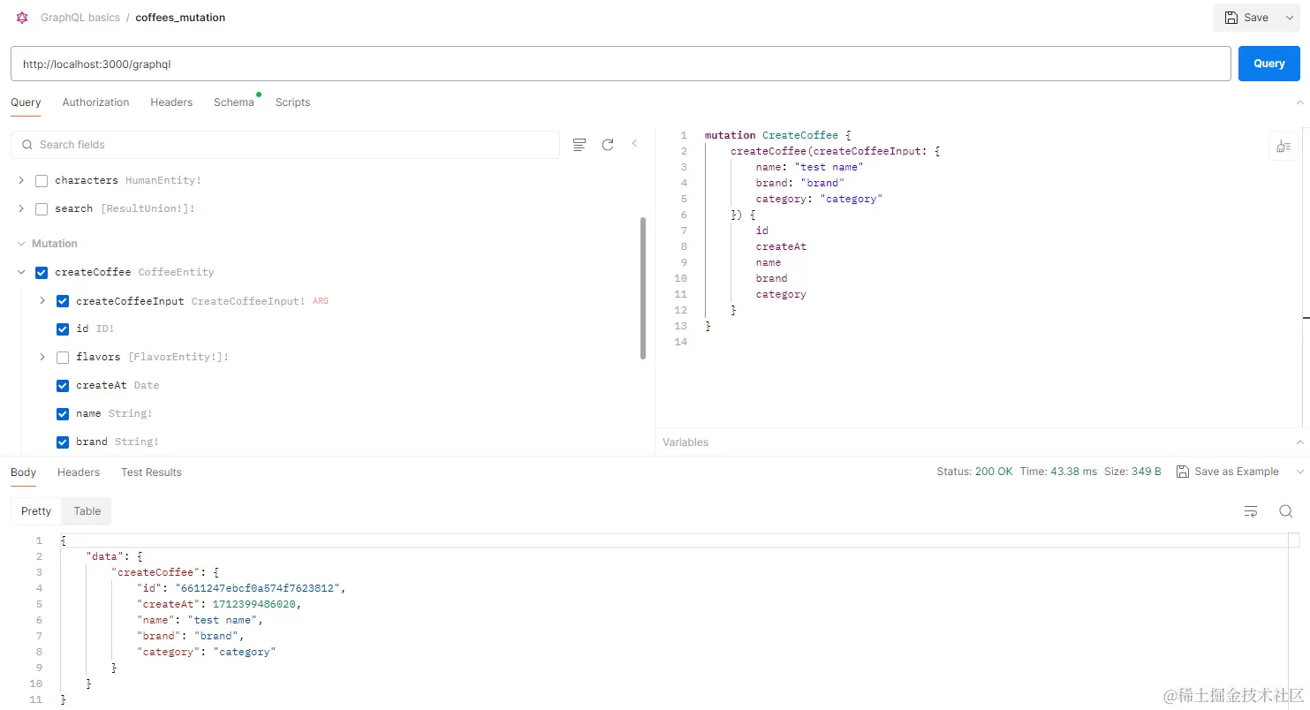Switch to the Query tab
The image size is (1310, 710).
[26, 102]
